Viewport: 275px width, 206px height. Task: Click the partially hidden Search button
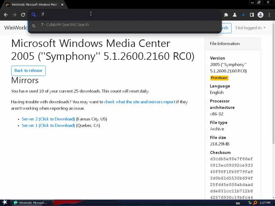click(226, 28)
